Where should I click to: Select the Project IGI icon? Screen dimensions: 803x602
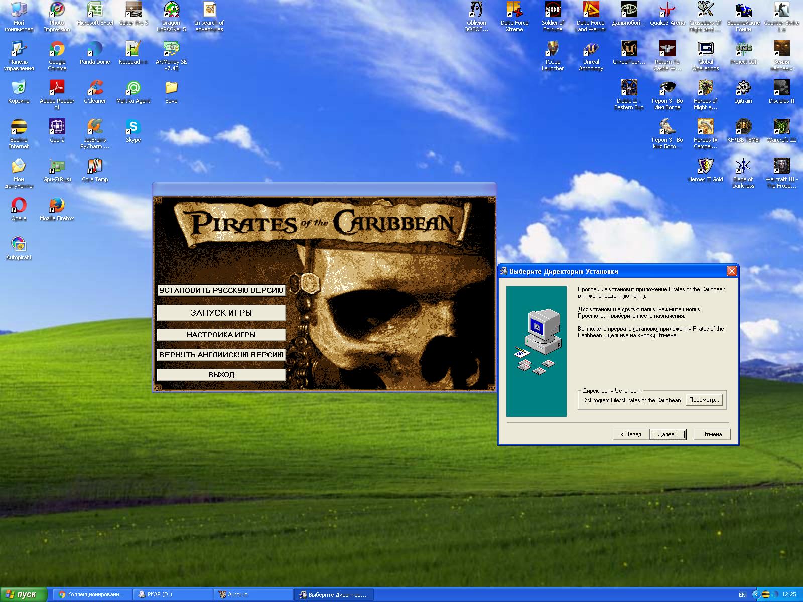(743, 53)
